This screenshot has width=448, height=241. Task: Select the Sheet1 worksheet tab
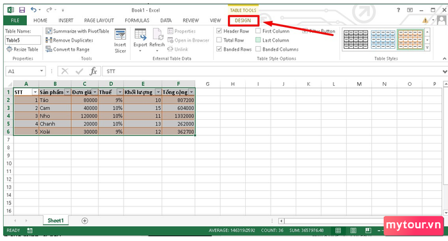[56, 220]
